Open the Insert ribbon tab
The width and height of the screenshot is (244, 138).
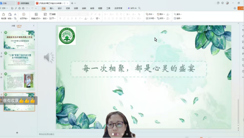click(52, 8)
